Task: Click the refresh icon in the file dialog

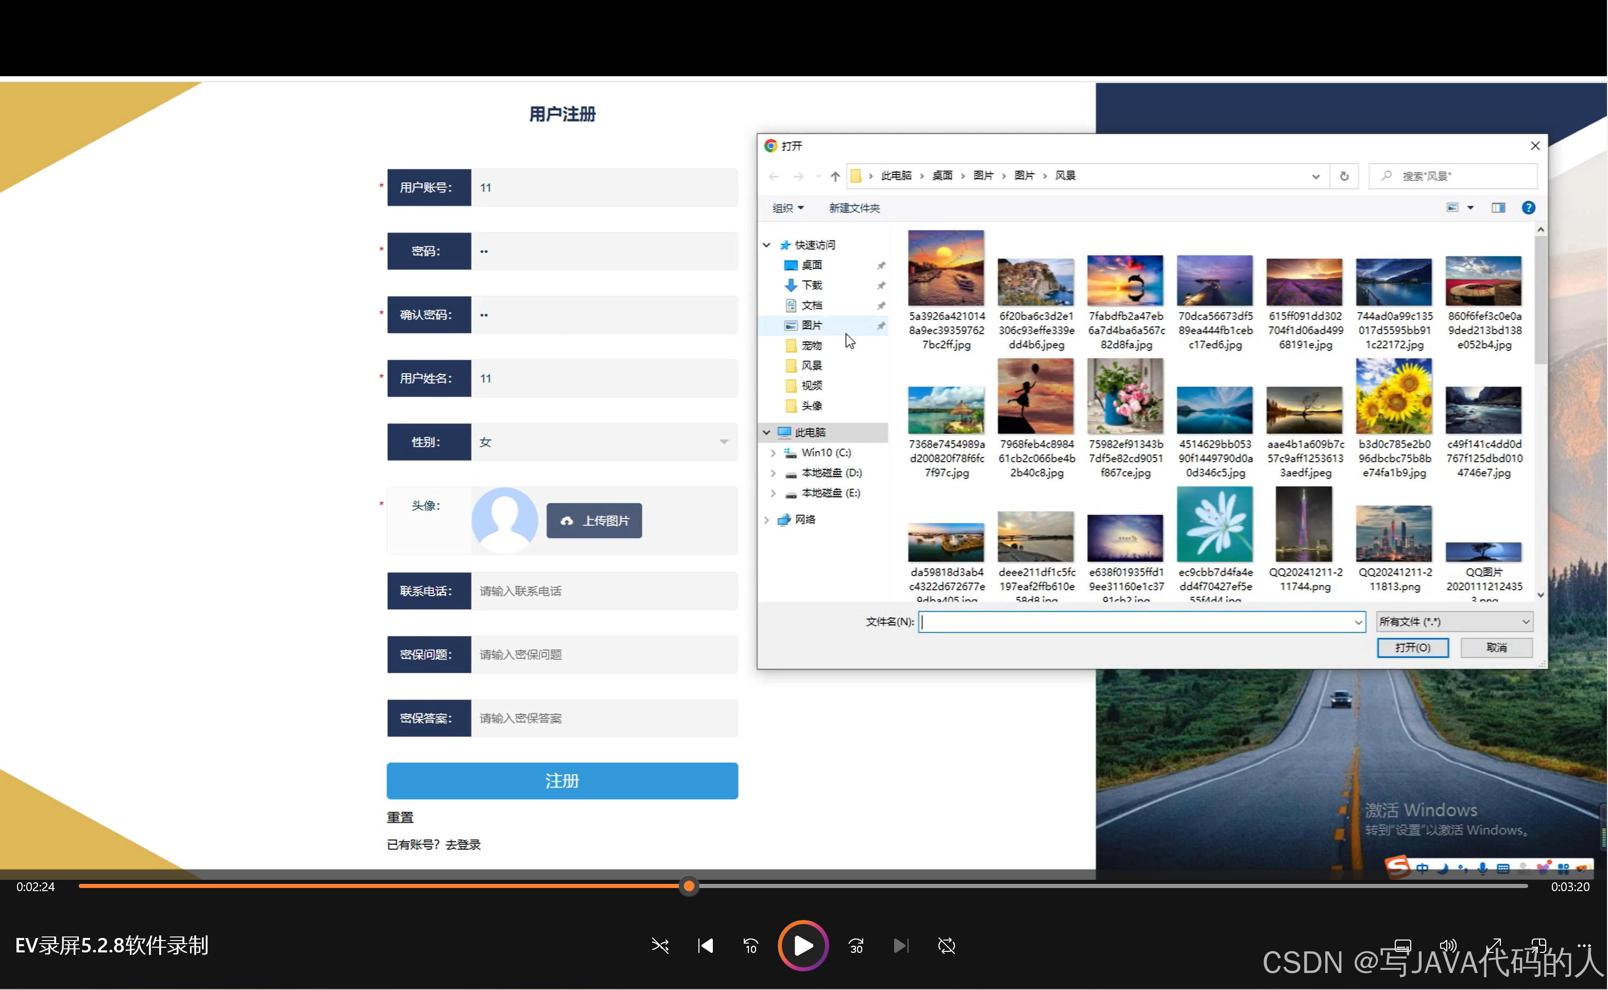Action: click(x=1344, y=176)
